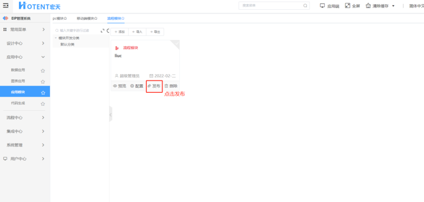This screenshot has width=424, height=202.
Task: Click the 常用菜单 grid icon
Action: [x=5, y=30]
